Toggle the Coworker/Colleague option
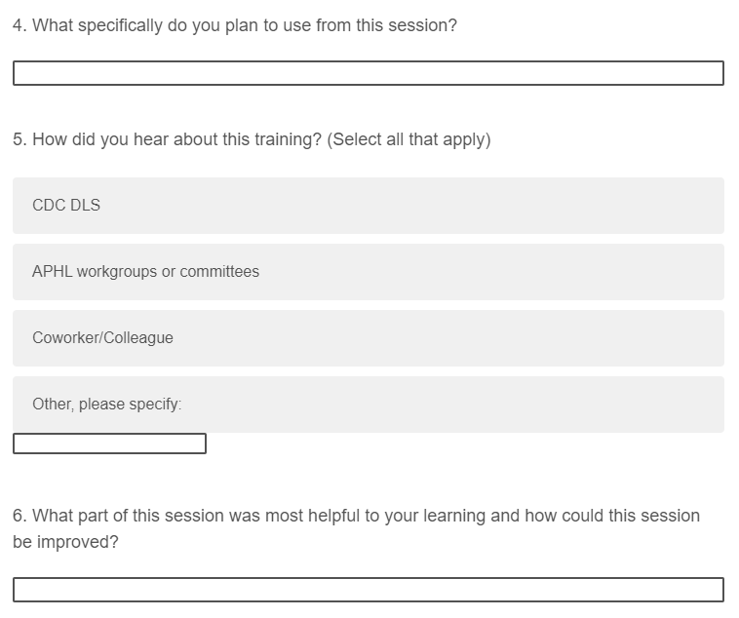Screen dimensions: 739x618 coord(368,338)
